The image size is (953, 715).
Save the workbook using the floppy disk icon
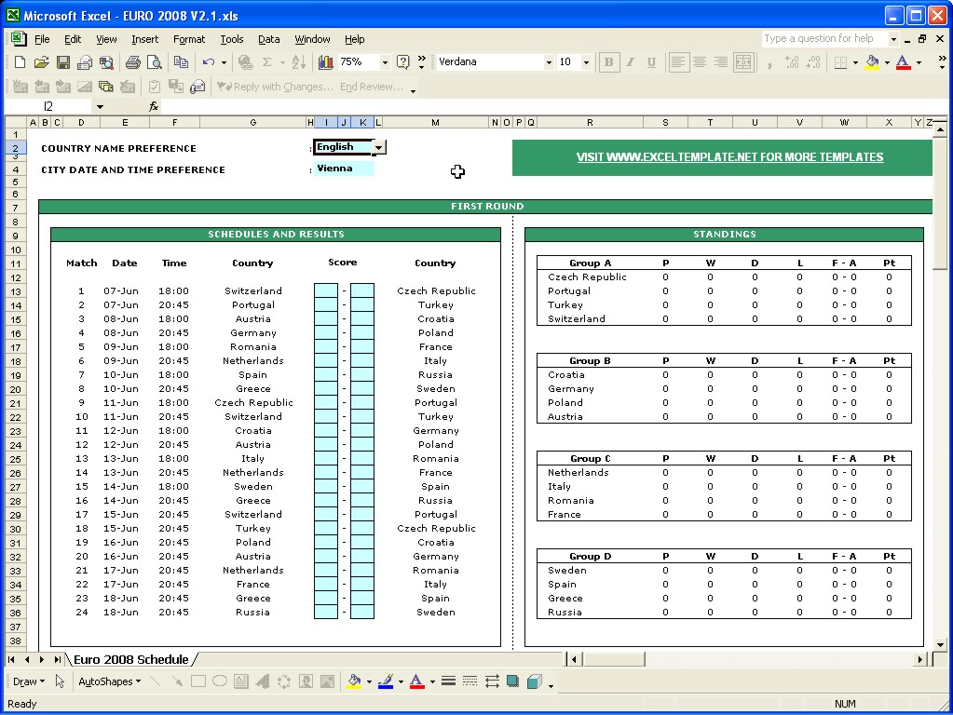(x=63, y=62)
